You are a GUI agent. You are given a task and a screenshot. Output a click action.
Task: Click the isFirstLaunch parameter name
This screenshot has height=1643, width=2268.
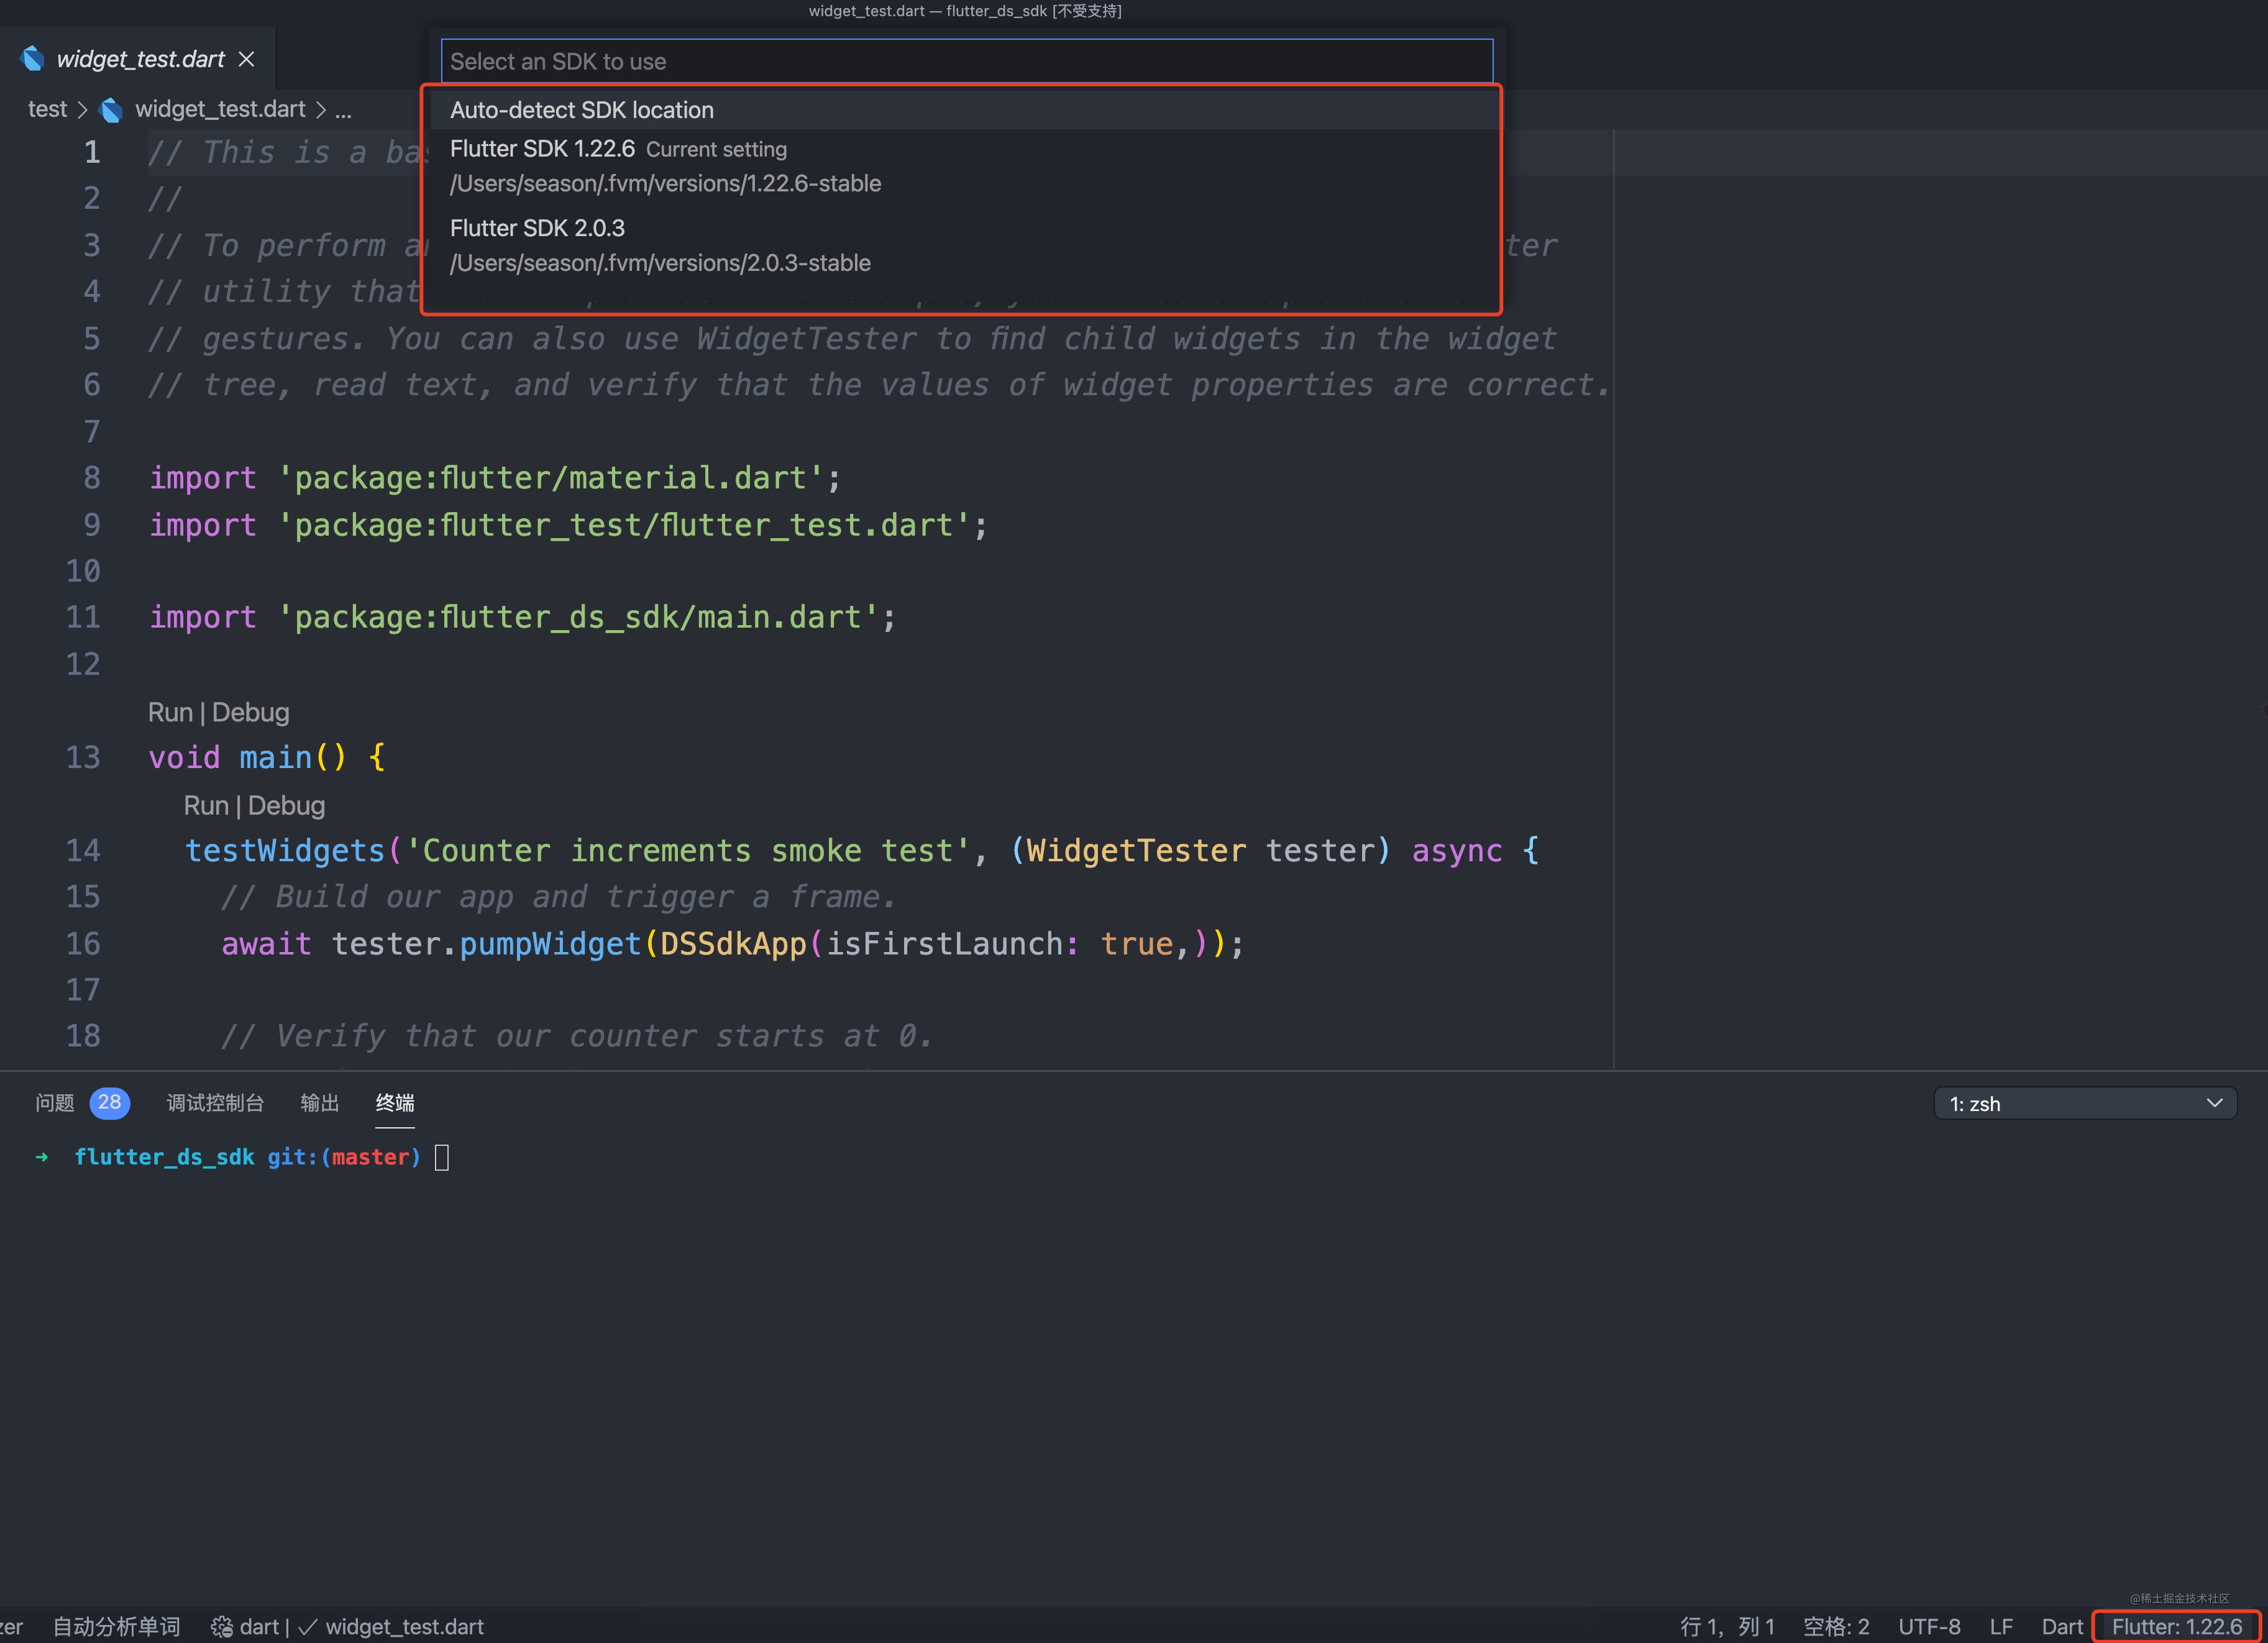click(944, 943)
